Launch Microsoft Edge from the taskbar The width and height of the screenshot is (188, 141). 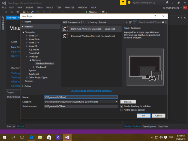[x=31, y=137]
